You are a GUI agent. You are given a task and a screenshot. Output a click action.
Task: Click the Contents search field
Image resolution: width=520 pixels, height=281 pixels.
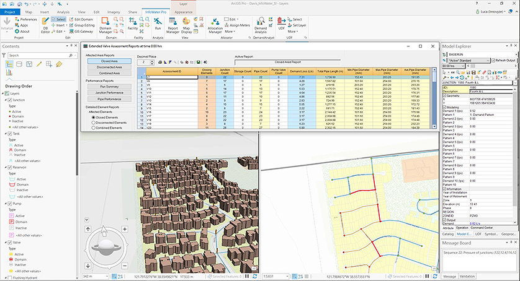pos(42,55)
